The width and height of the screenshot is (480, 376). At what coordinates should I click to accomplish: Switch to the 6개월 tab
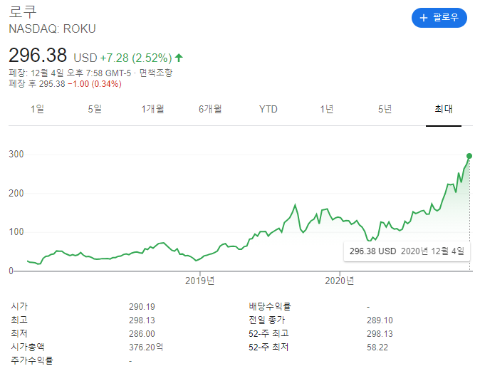pos(210,109)
